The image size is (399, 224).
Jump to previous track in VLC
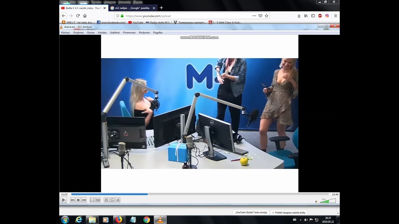73,200
